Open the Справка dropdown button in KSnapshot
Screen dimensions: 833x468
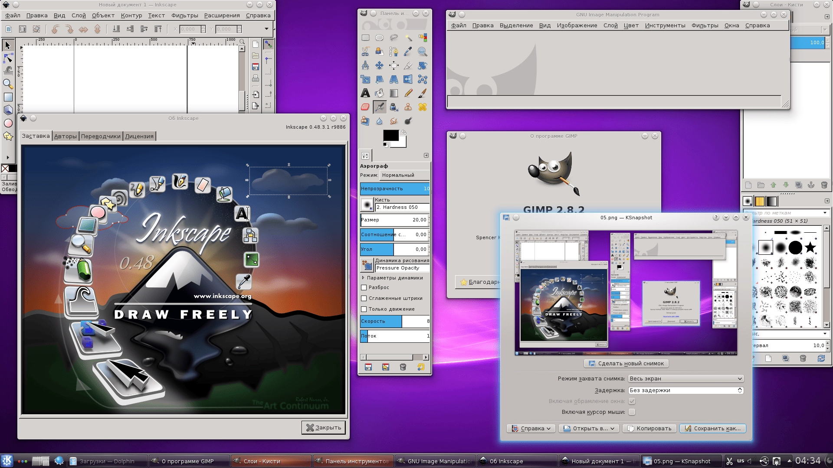click(532, 428)
